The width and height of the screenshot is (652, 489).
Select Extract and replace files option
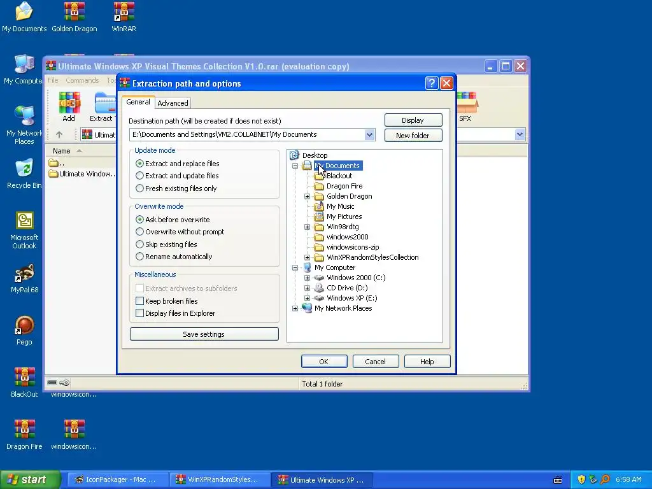click(178, 164)
